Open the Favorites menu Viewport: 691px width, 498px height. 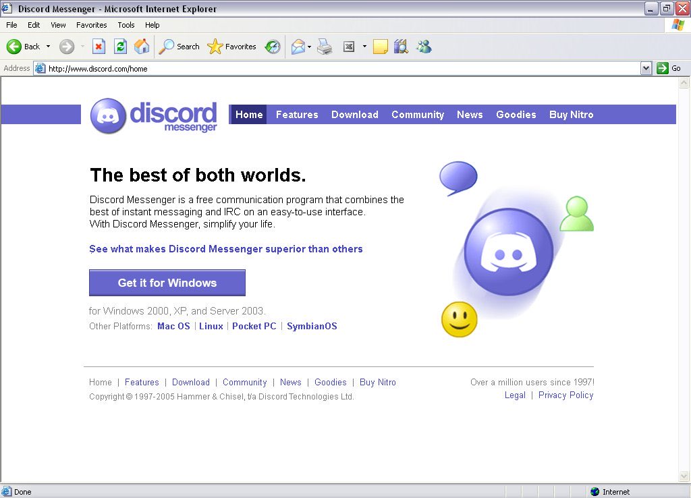[x=91, y=25]
